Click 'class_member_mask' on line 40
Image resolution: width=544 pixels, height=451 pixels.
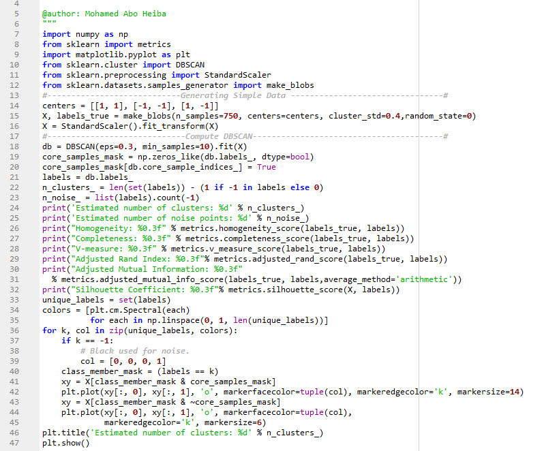click(102, 371)
